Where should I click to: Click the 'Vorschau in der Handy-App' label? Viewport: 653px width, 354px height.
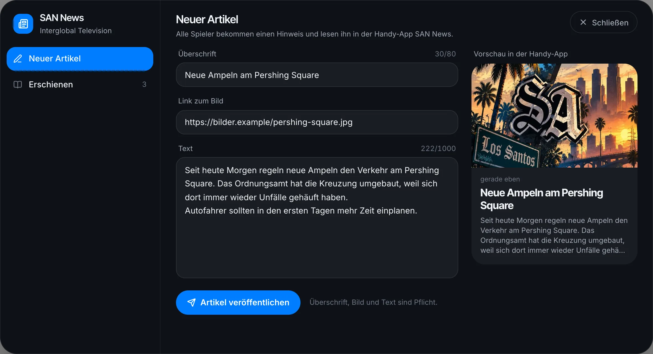click(x=520, y=54)
